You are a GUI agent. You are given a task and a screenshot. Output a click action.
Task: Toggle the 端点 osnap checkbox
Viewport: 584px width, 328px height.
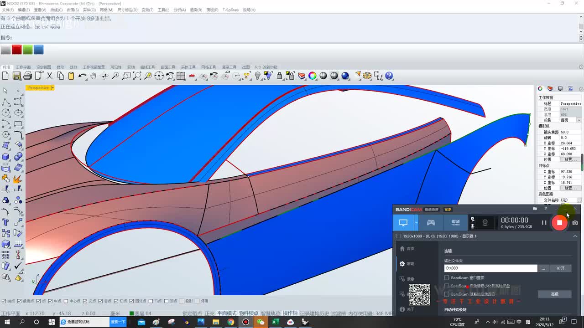[4, 301]
